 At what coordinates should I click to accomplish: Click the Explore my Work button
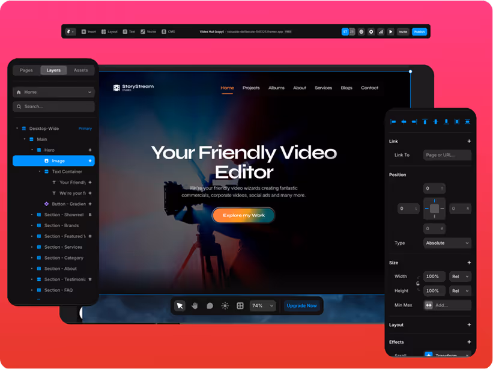(x=244, y=216)
